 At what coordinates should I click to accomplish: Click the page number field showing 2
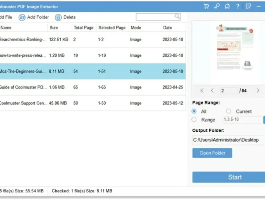point(229,91)
